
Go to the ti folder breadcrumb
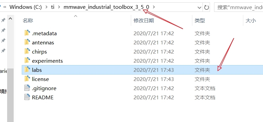pos(53,7)
